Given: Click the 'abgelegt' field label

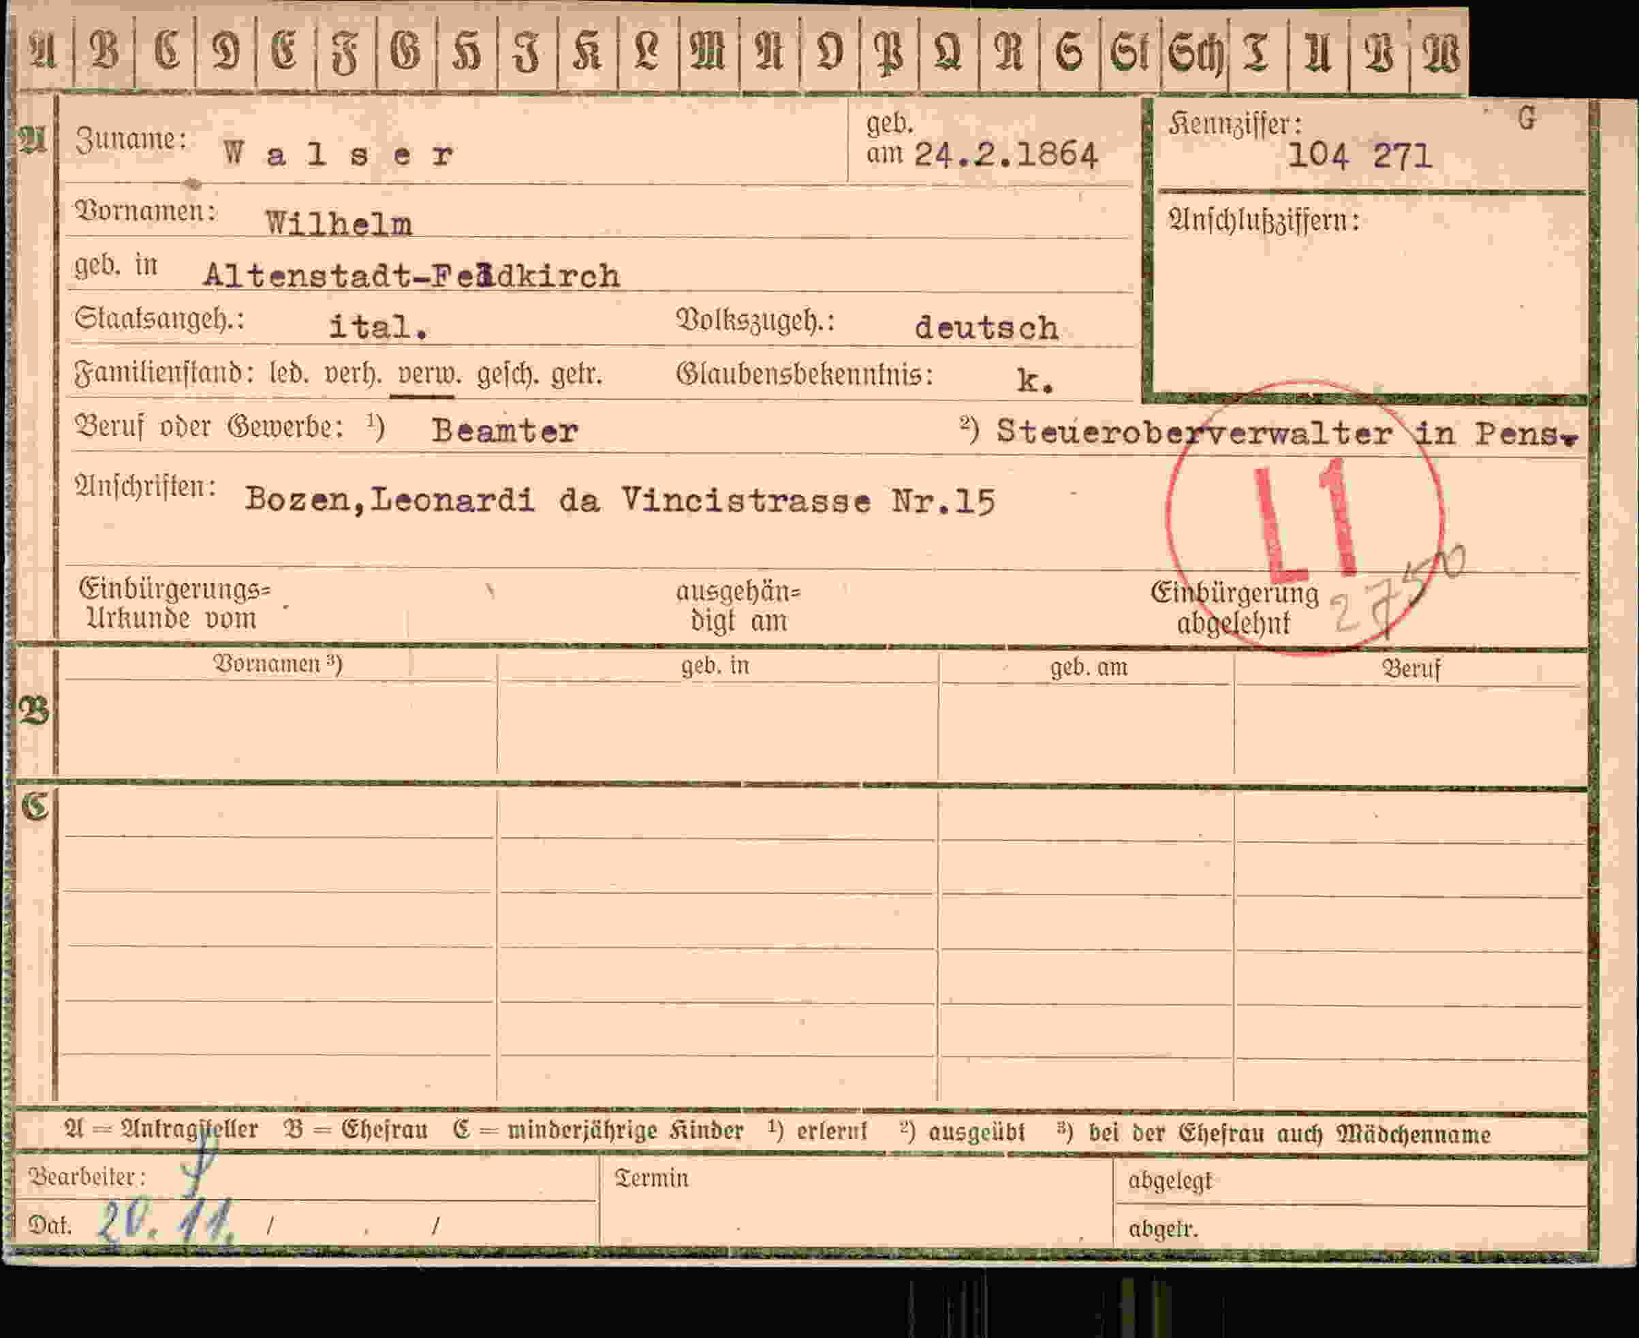Looking at the screenshot, I should click(x=1170, y=1181).
